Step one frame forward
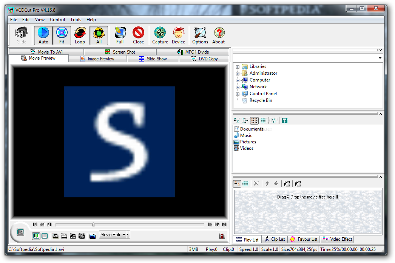This screenshot has height=263, width=395. coord(210,224)
